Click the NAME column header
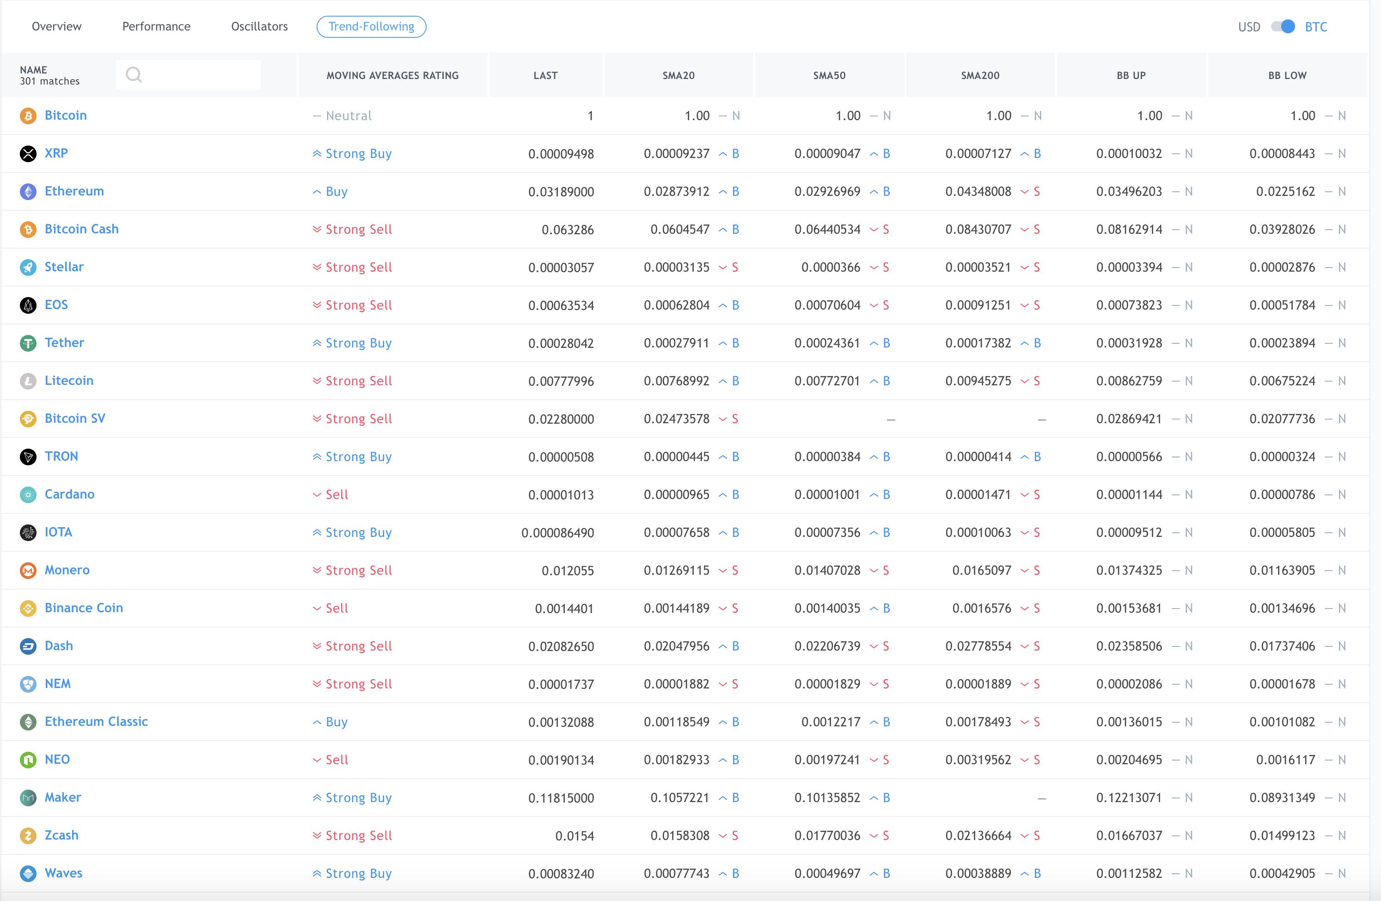Screen dimensions: 1381x901 tap(34, 70)
